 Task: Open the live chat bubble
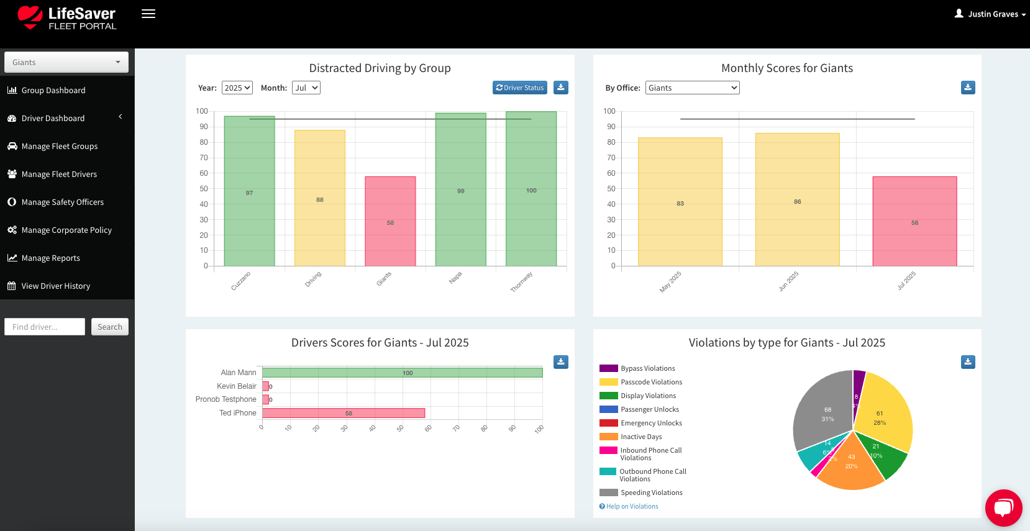pyautogui.click(x=1003, y=507)
